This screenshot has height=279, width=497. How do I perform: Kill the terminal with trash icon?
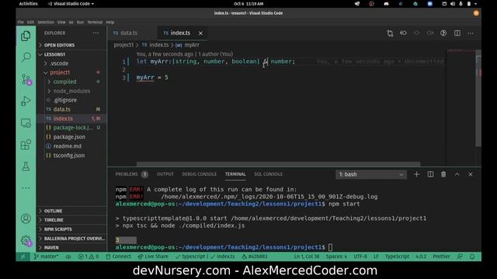pos(443,174)
